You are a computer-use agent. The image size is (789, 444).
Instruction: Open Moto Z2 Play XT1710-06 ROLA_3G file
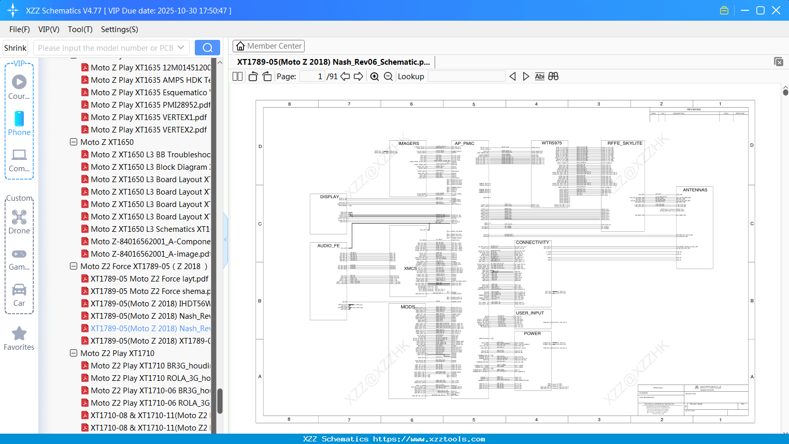150,403
